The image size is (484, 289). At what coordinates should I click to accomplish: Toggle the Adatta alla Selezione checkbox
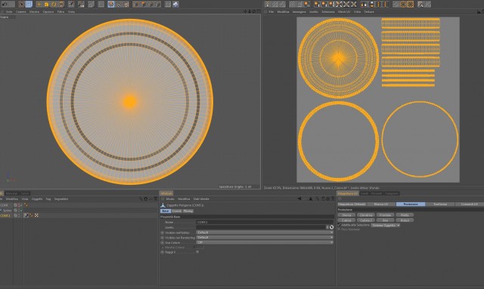pyautogui.click(x=340, y=225)
